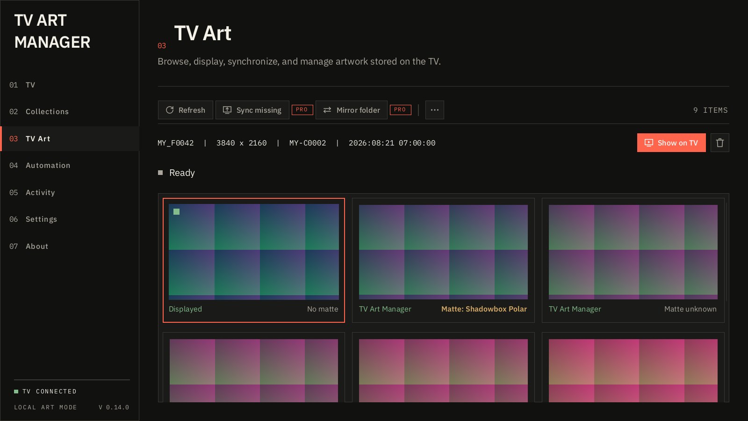This screenshot has height=421, width=748.
Task: Click the Sync missing button
Action: point(252,110)
